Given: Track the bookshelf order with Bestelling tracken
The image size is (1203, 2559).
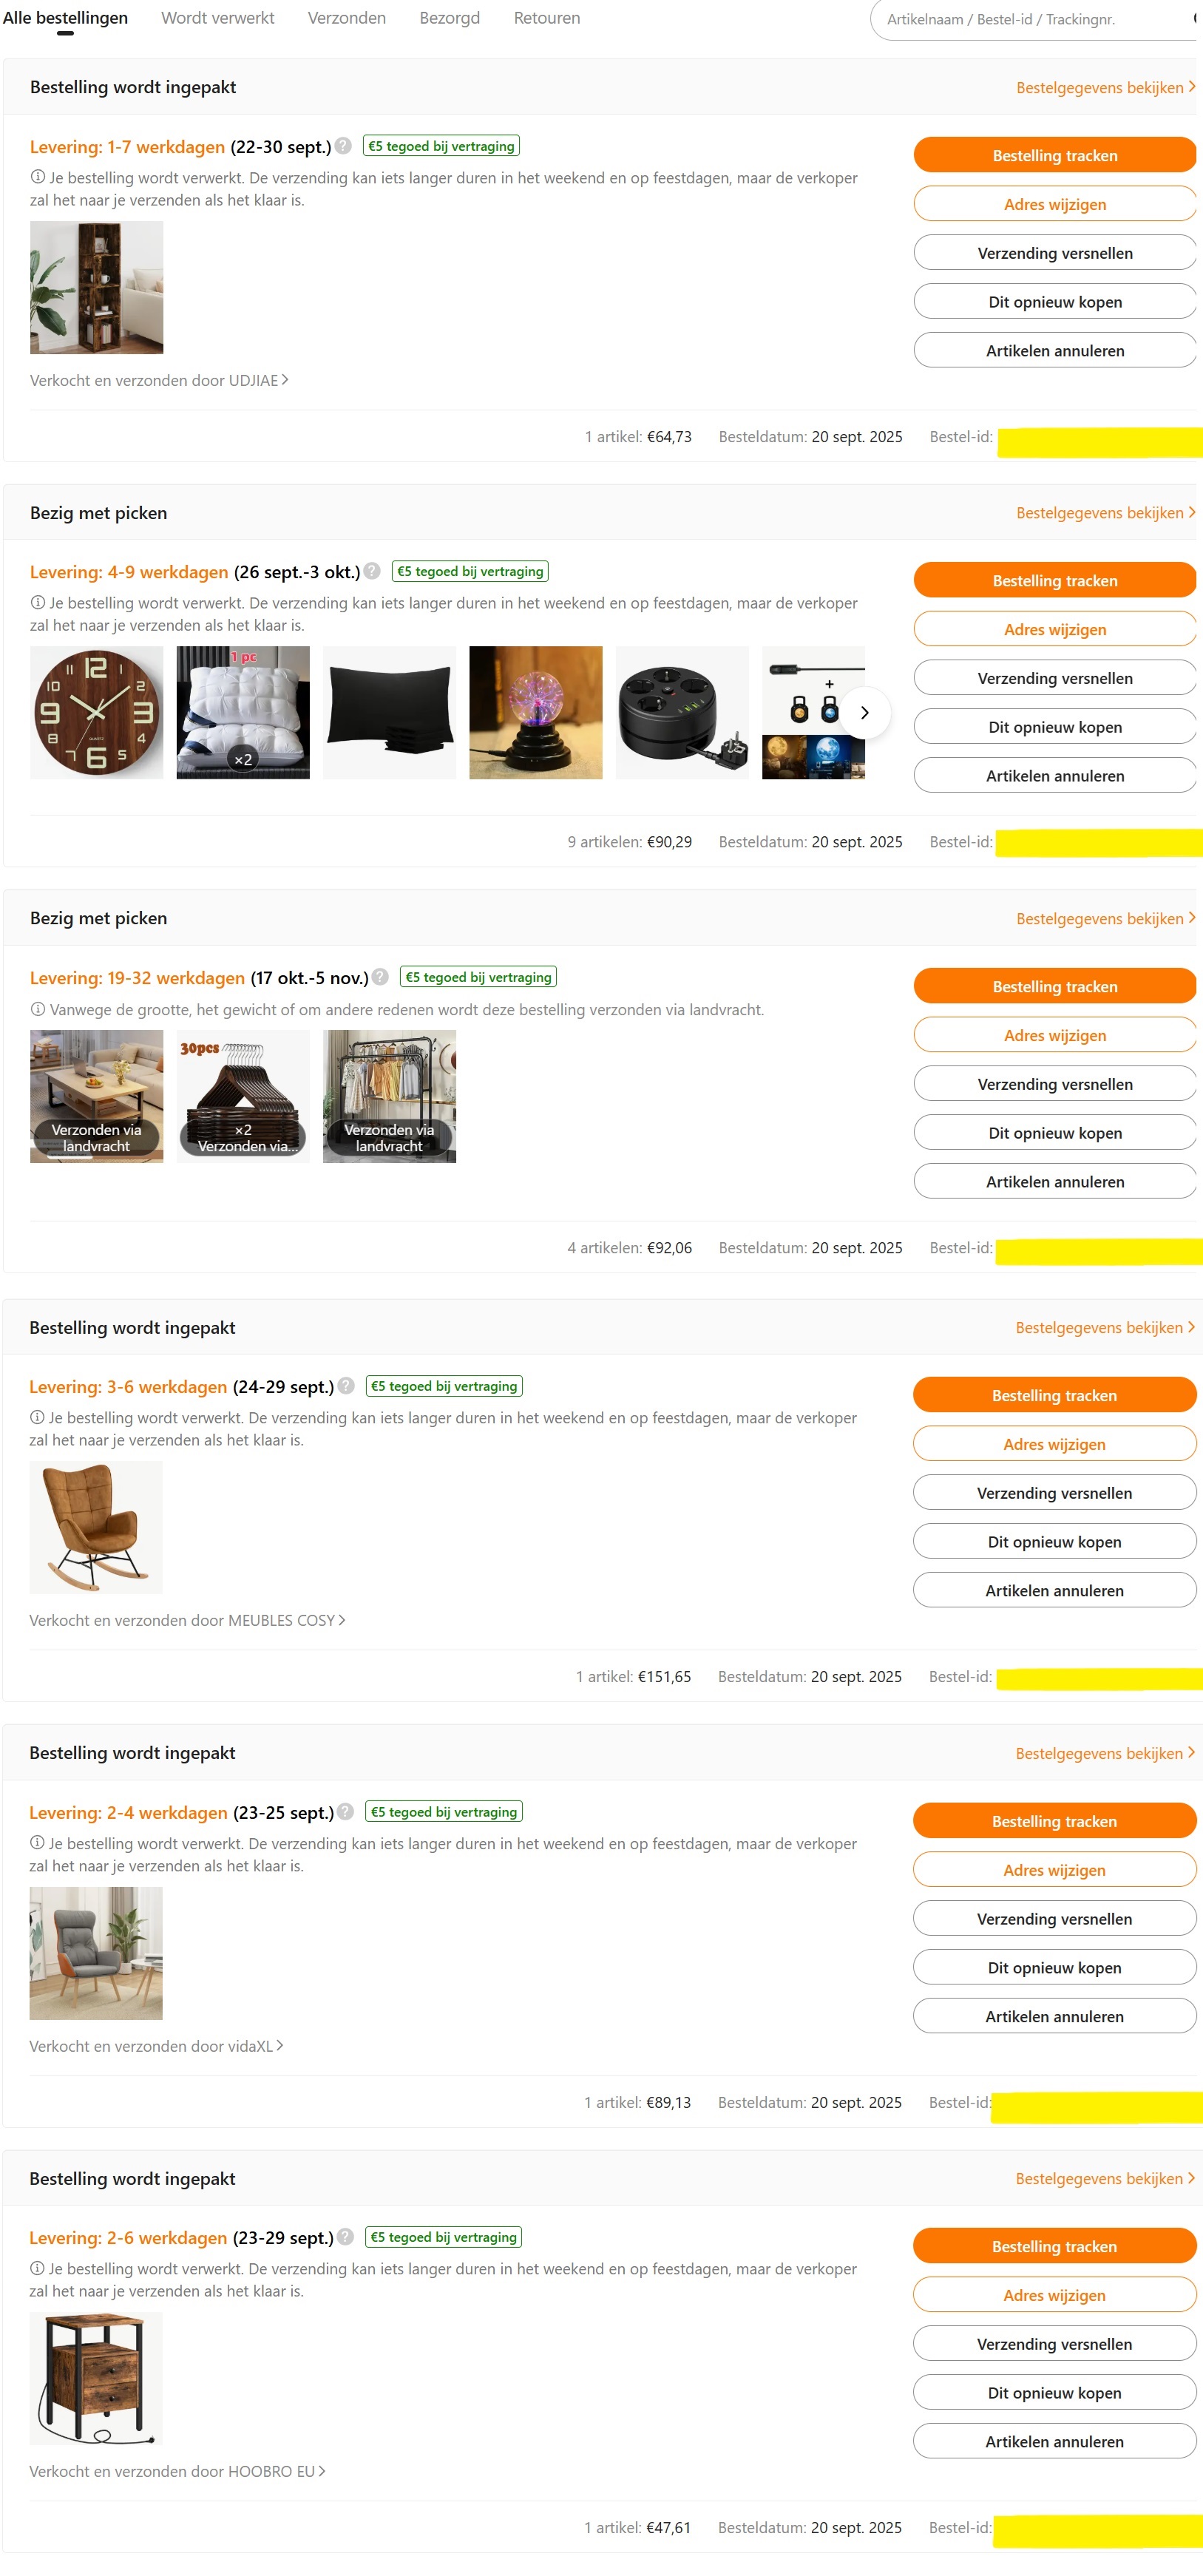Looking at the screenshot, I should tap(1055, 155).
